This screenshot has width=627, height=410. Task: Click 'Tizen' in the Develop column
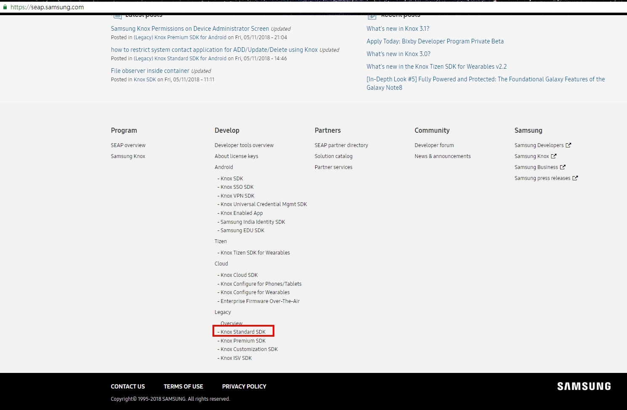pyautogui.click(x=221, y=241)
